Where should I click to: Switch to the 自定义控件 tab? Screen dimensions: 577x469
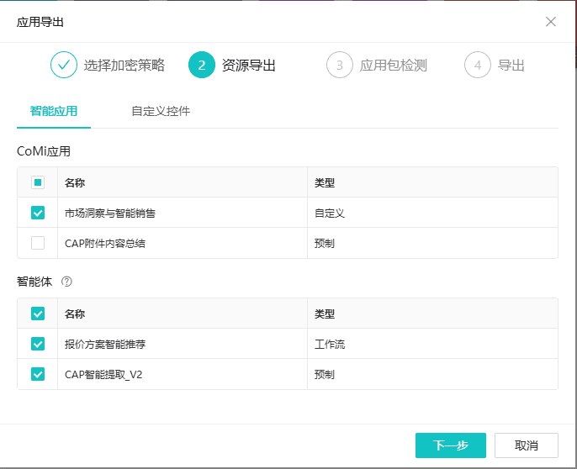[x=161, y=111]
